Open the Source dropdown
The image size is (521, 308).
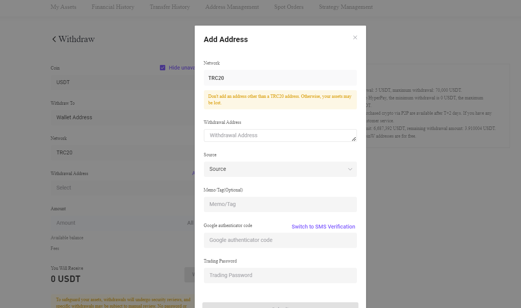click(x=280, y=169)
